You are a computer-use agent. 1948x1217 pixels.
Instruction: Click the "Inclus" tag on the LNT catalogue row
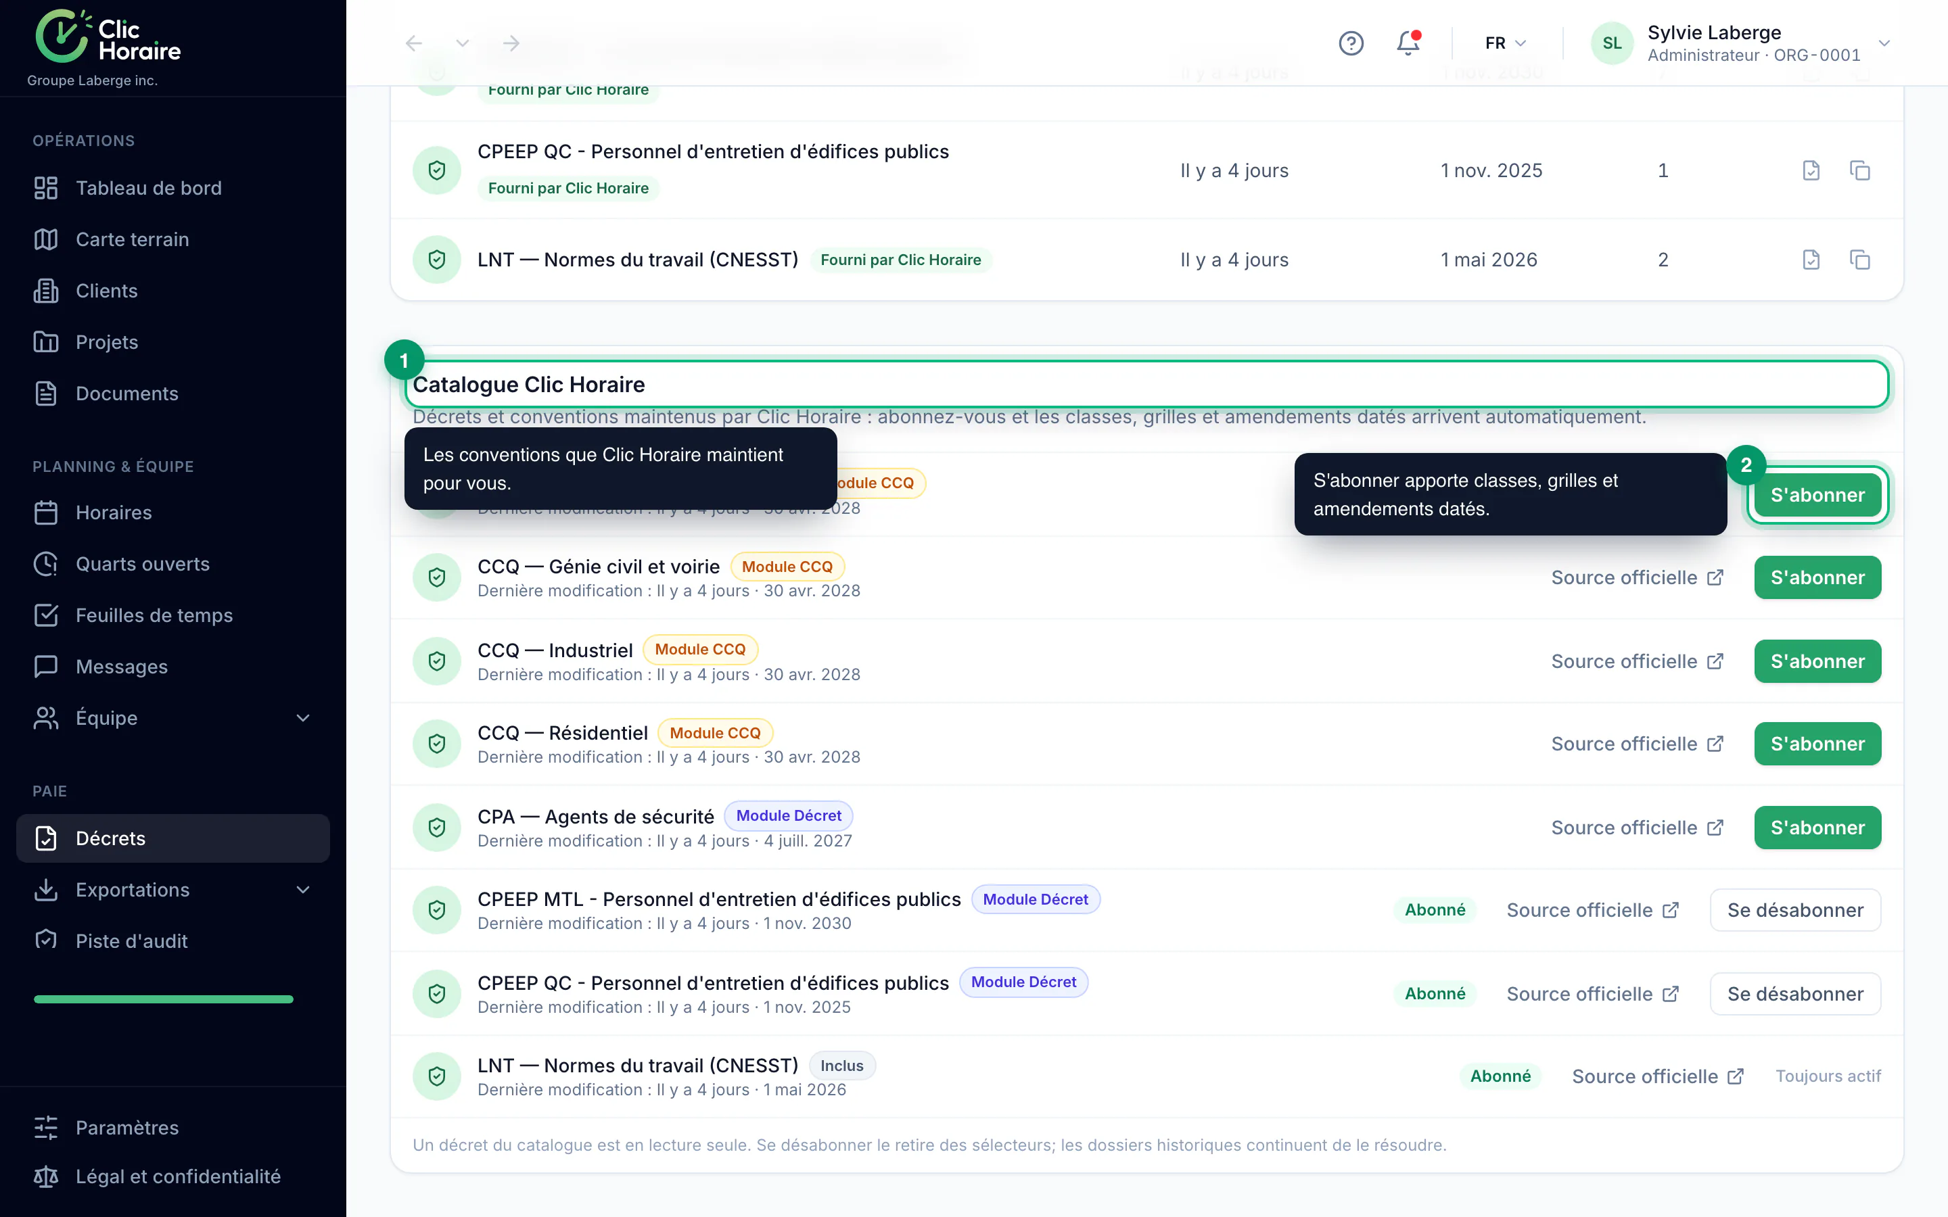842,1066
